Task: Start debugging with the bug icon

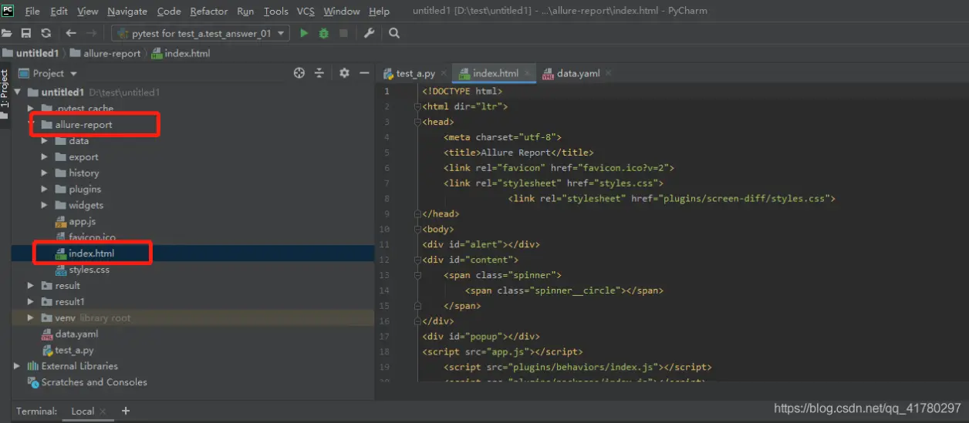Action: pos(324,33)
